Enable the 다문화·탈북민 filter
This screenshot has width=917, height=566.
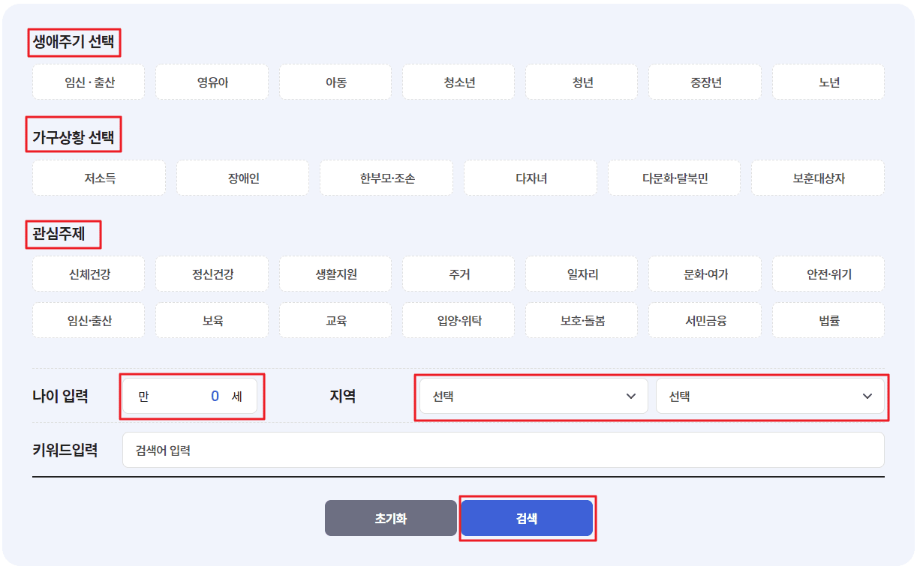tap(673, 178)
